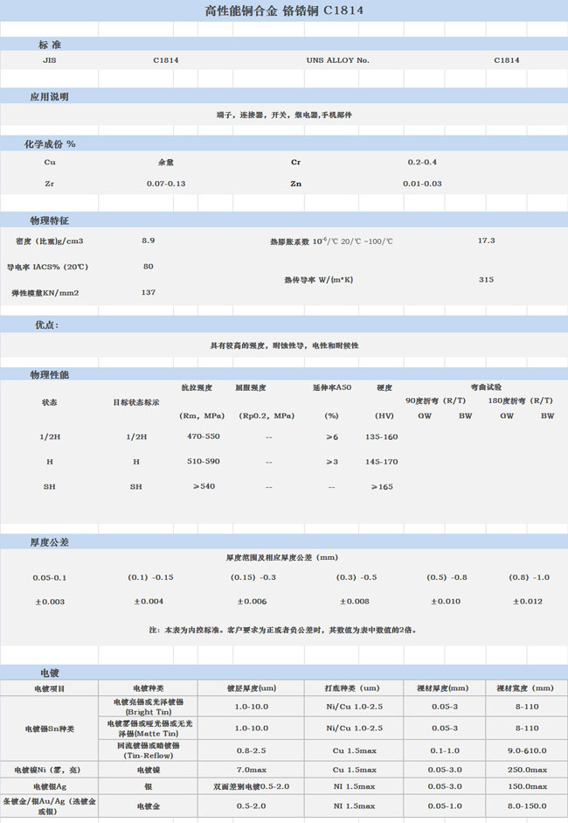This screenshot has width=568, height=823.
Task: Click the "优点:" section header
Action: pos(46,324)
